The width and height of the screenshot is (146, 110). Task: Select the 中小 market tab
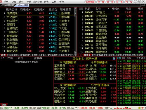pyautogui.click(x=102, y=55)
